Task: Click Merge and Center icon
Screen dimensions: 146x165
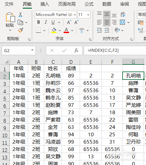Action: (123, 22)
